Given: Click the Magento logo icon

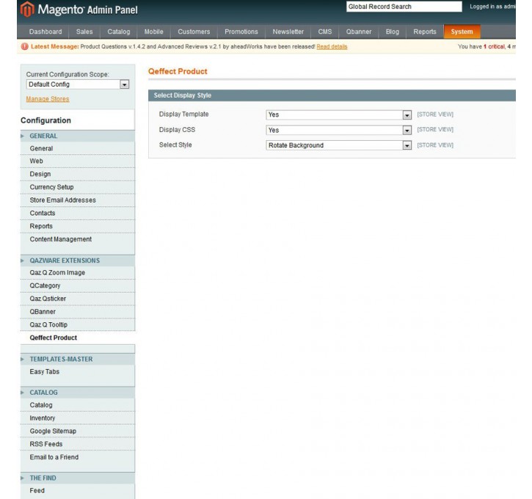Looking at the screenshot, I should 27,9.
